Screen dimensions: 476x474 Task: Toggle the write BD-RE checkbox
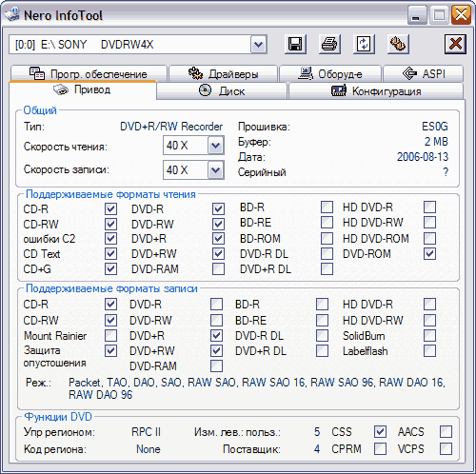(x=322, y=321)
